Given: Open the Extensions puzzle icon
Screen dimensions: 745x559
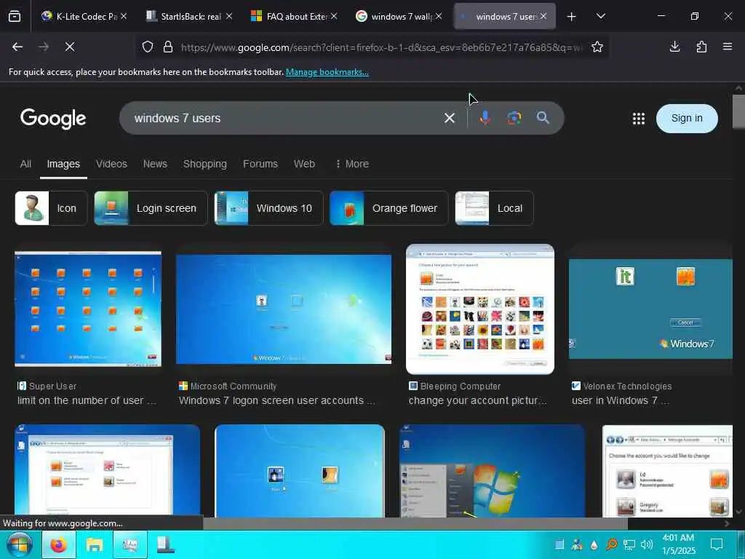Looking at the screenshot, I should [x=701, y=47].
